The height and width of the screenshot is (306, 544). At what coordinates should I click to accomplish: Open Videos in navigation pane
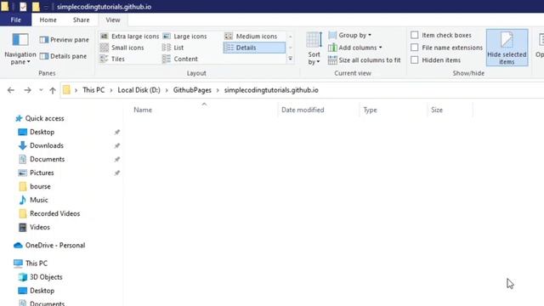pos(34,227)
